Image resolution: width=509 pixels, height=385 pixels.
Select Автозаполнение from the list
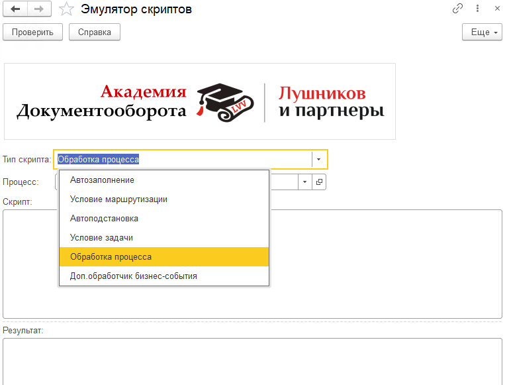pos(164,180)
